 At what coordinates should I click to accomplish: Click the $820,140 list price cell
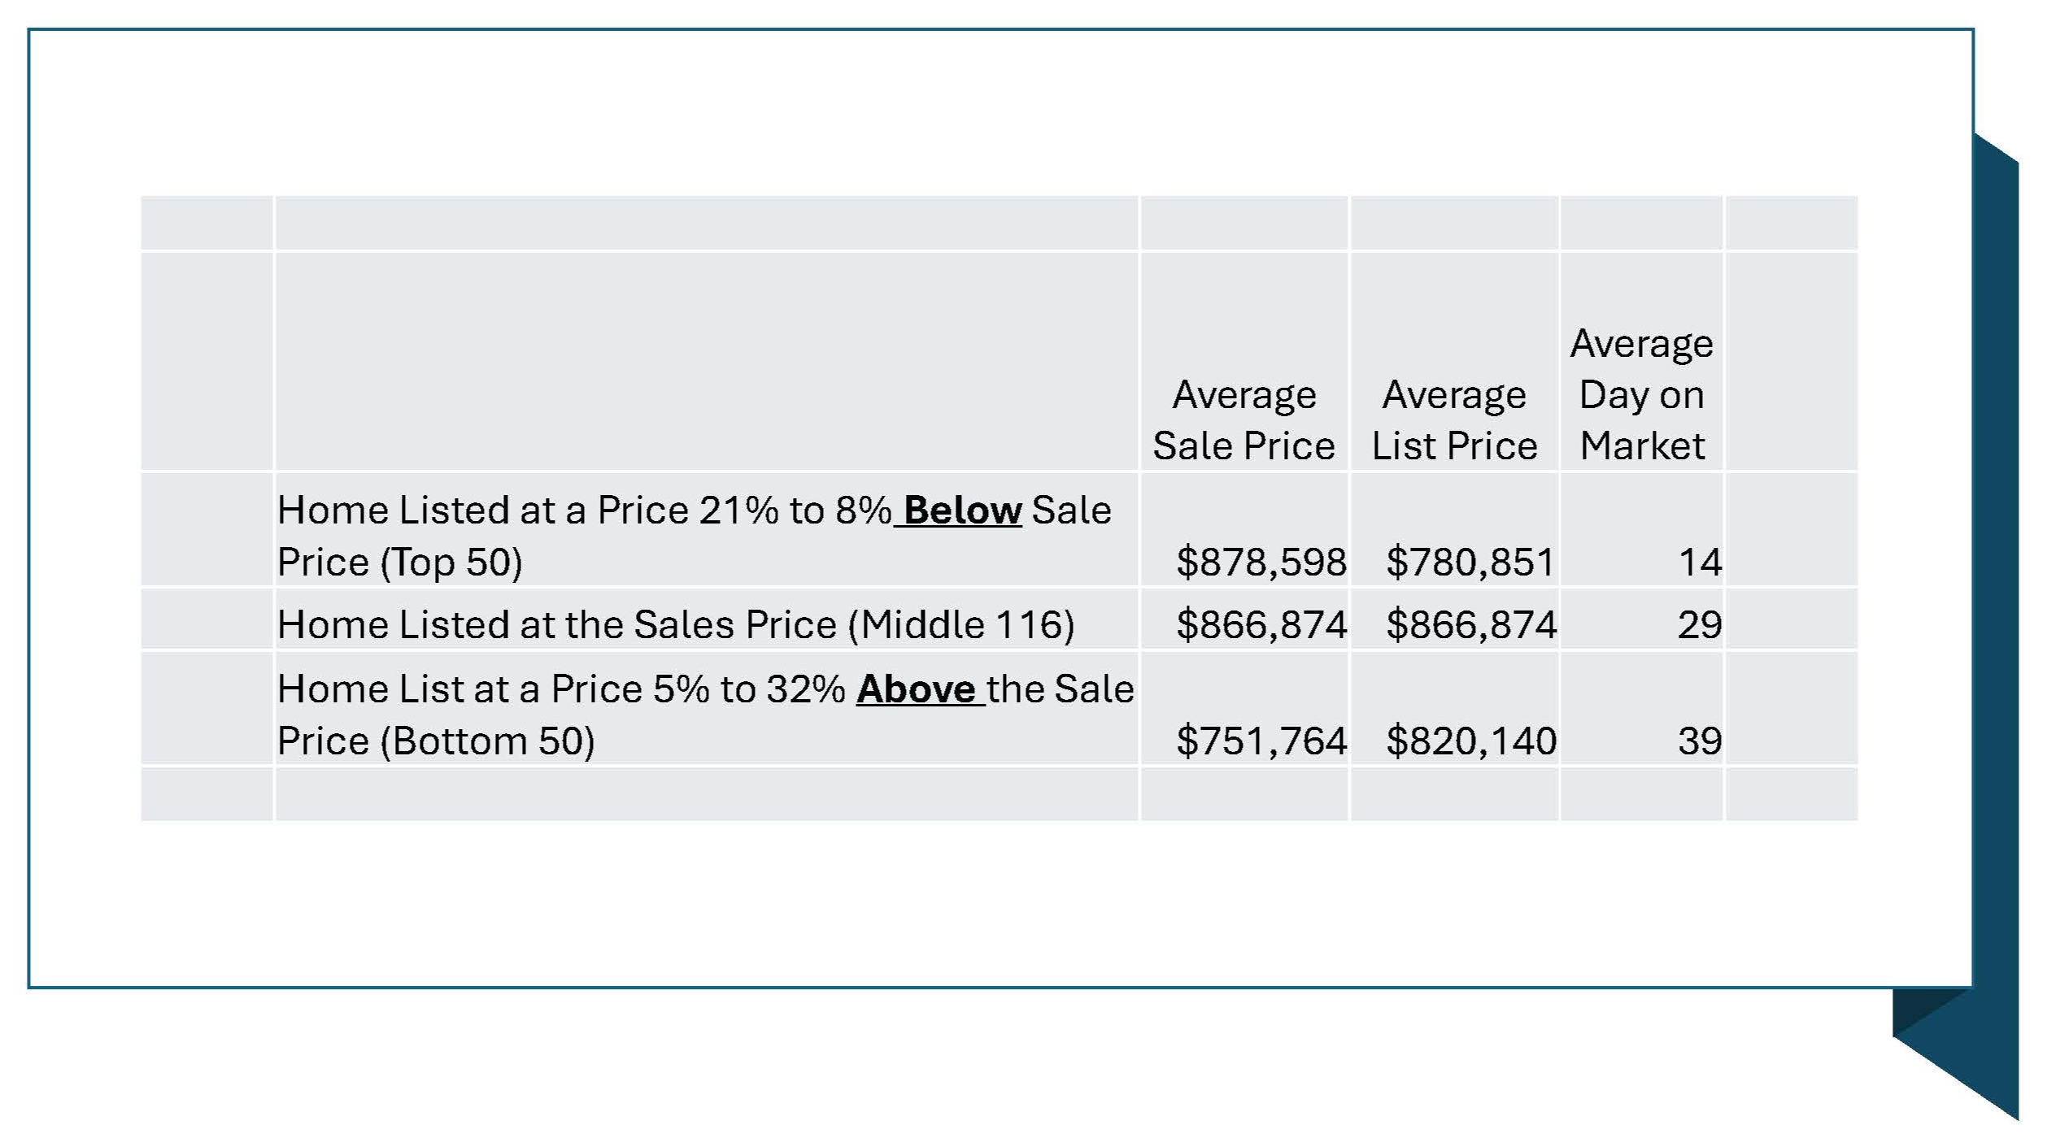(1471, 741)
